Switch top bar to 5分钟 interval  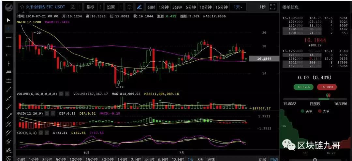coord(191,7)
